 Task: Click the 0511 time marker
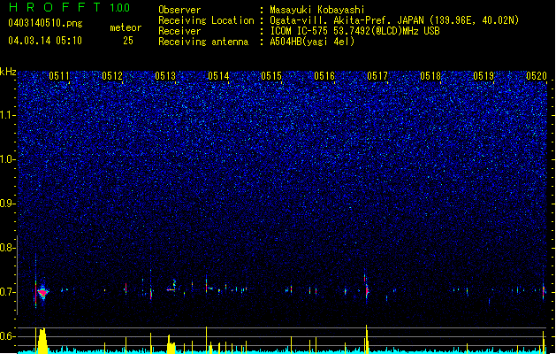(59, 76)
